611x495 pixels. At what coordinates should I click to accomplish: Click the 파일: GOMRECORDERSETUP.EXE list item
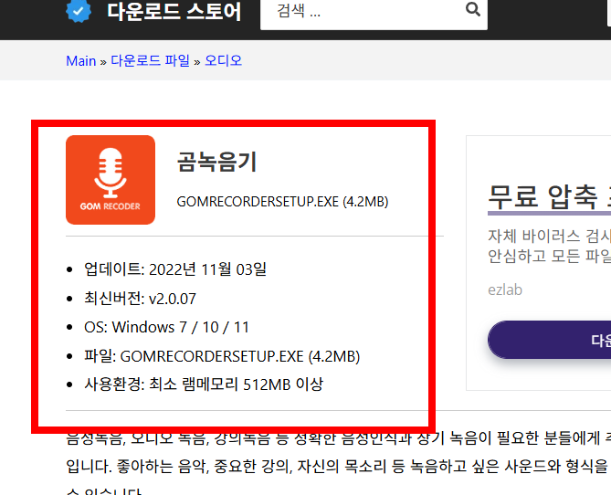pyautogui.click(x=222, y=356)
